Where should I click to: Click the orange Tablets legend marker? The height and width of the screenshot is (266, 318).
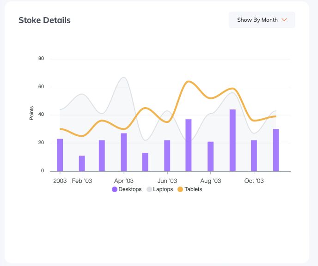pos(180,189)
